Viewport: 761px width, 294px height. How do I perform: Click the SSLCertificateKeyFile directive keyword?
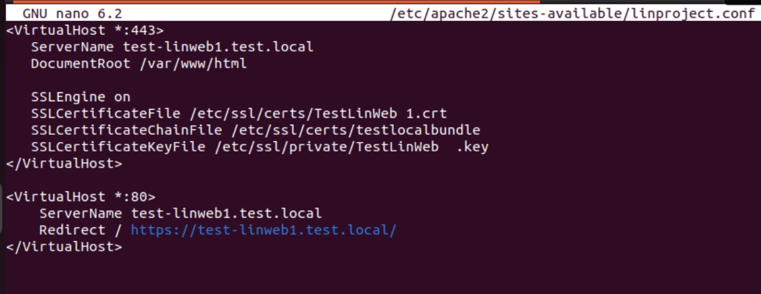[118, 146]
